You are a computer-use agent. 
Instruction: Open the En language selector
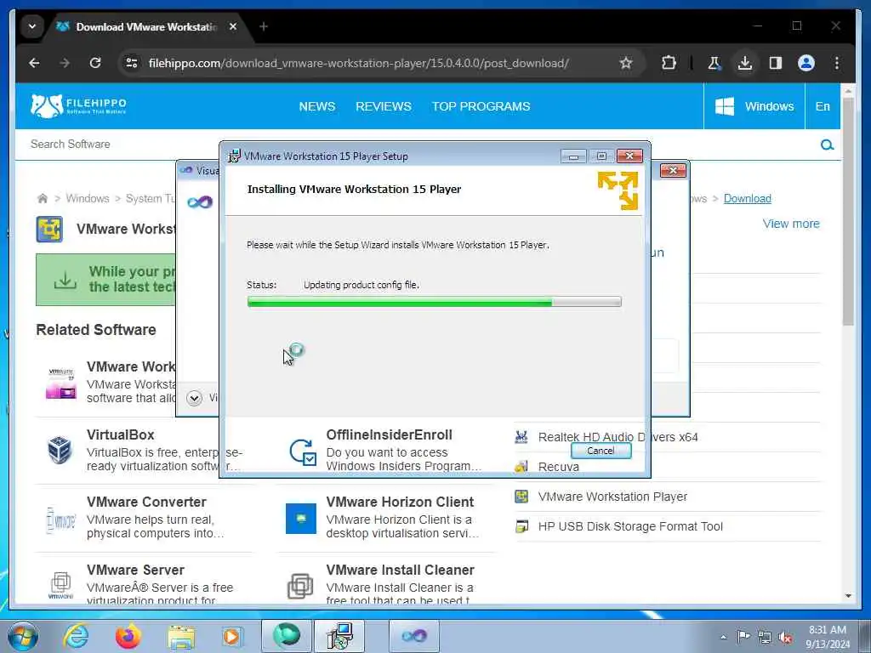click(x=823, y=106)
